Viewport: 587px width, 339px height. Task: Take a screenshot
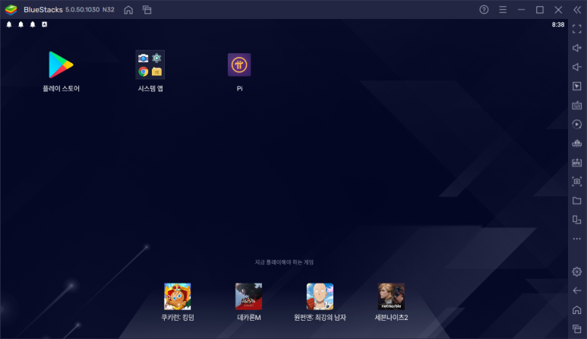pos(577,182)
